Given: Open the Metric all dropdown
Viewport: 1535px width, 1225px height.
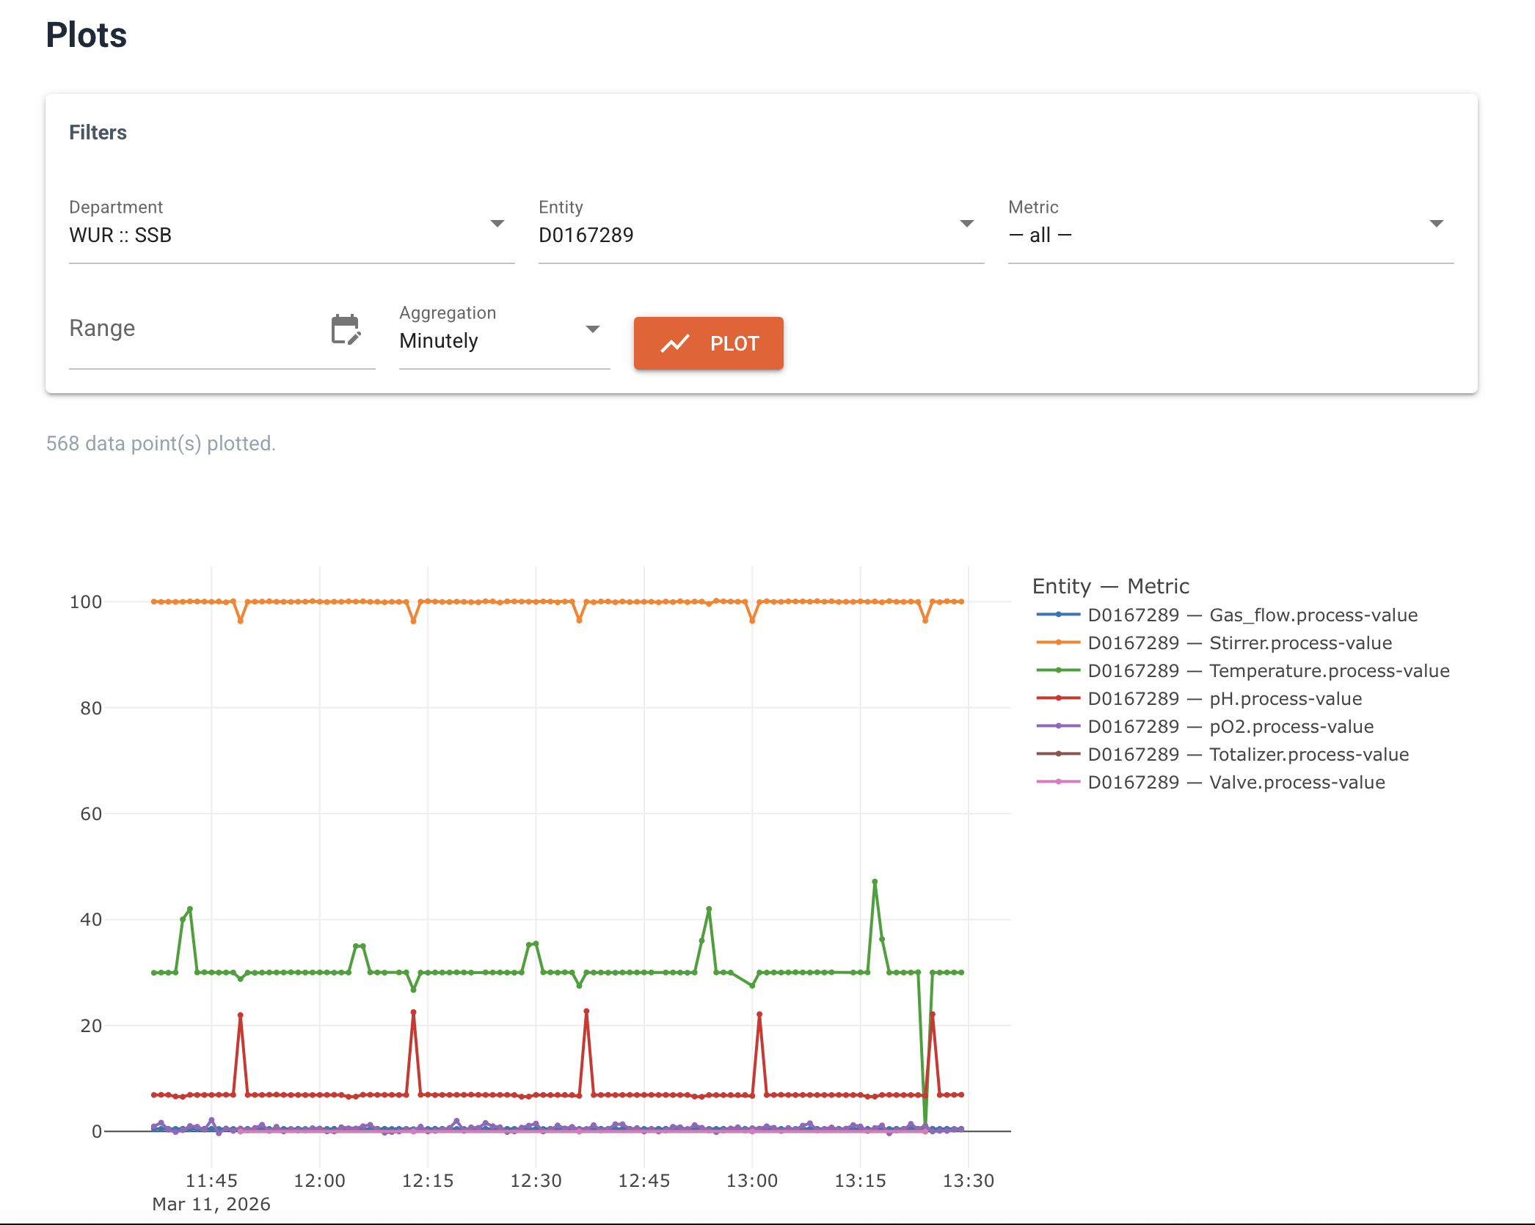Looking at the screenshot, I should (1230, 235).
